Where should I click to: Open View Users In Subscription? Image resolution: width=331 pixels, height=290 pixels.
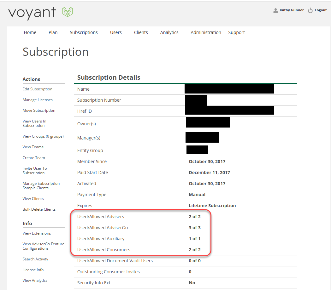(x=34, y=123)
